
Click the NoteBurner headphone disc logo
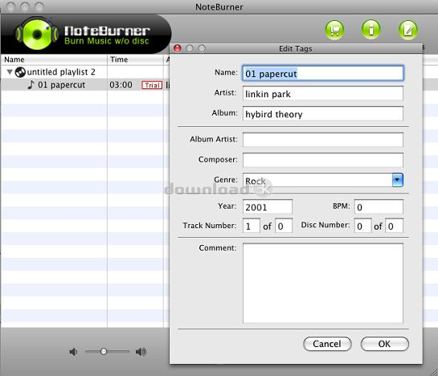coord(37,34)
